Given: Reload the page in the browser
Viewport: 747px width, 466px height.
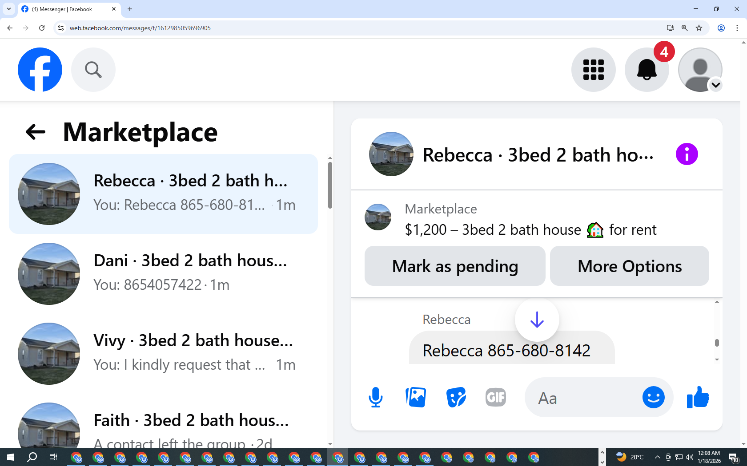Looking at the screenshot, I should (42, 28).
